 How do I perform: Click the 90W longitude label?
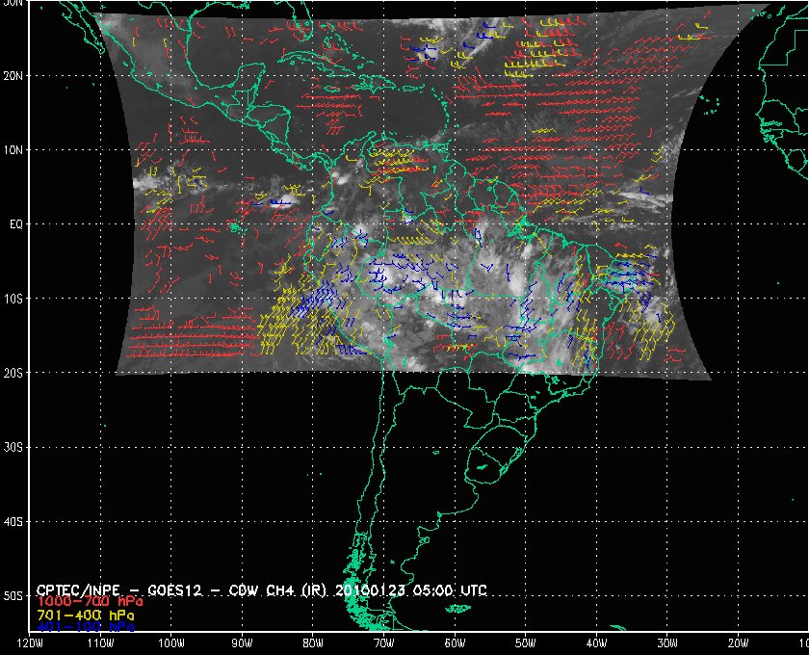tap(242, 643)
